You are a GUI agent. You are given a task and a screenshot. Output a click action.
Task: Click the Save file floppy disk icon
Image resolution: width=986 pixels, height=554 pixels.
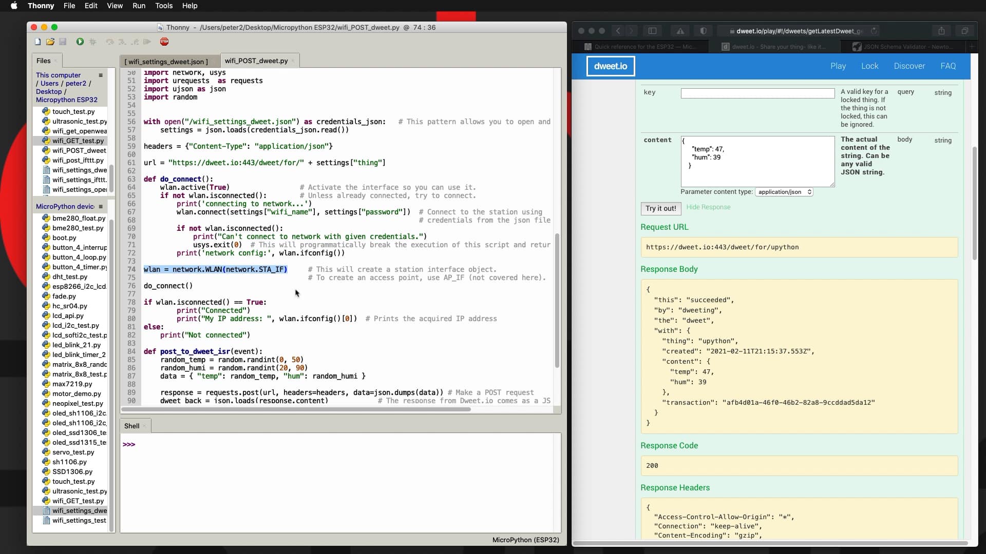point(63,42)
